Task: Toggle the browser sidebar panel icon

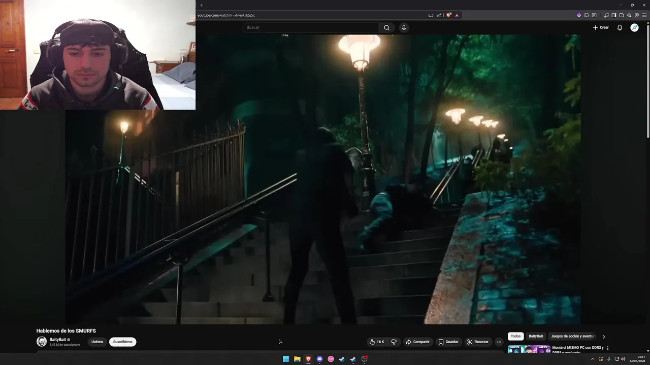Action: [x=614, y=15]
